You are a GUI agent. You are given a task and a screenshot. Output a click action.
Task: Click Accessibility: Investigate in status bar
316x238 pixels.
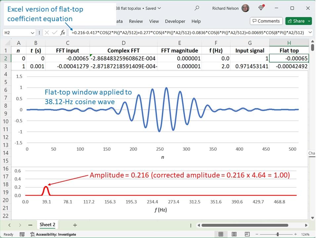(53, 234)
